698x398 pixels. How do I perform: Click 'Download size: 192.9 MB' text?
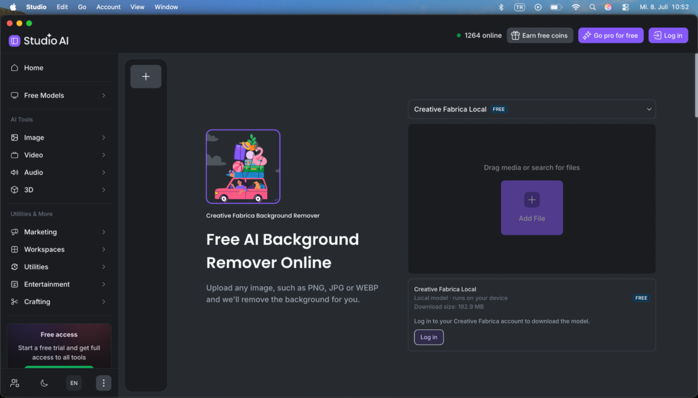(x=449, y=307)
